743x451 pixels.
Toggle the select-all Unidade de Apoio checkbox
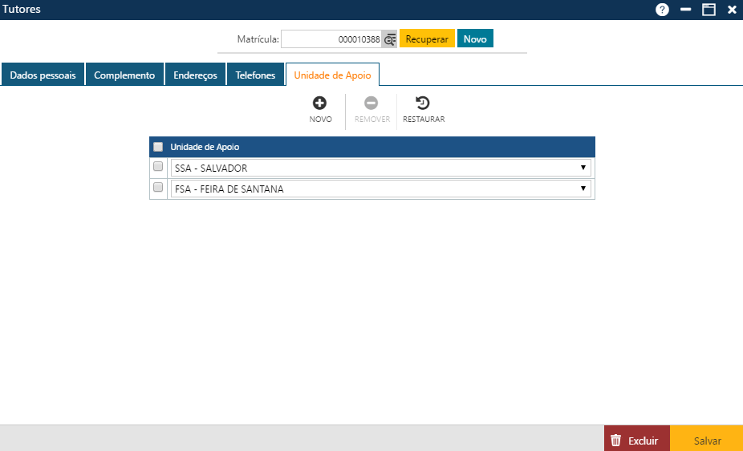[158, 147]
